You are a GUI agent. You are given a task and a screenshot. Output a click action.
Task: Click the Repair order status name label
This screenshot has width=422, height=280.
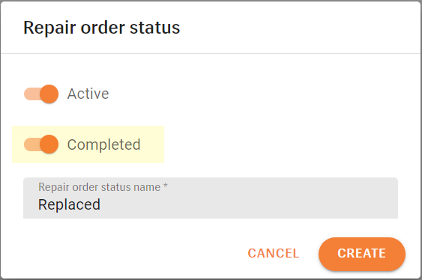tap(99, 187)
